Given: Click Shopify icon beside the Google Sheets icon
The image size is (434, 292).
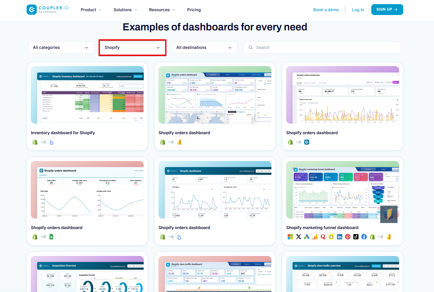Looking at the screenshot, I should click(x=35, y=237).
